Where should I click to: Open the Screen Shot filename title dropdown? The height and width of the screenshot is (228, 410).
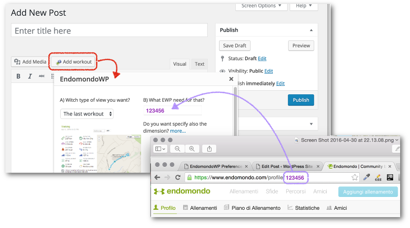pos(397,140)
